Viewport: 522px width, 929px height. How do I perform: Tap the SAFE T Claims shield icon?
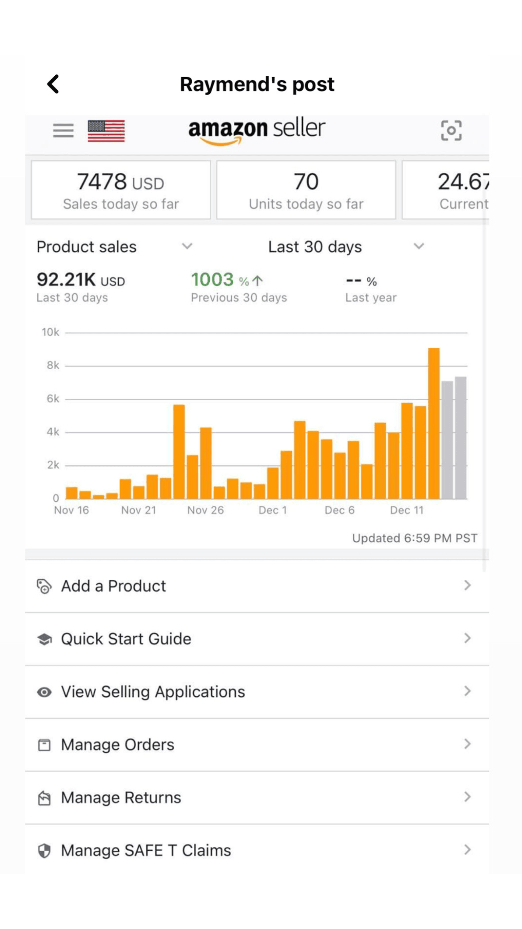(44, 851)
